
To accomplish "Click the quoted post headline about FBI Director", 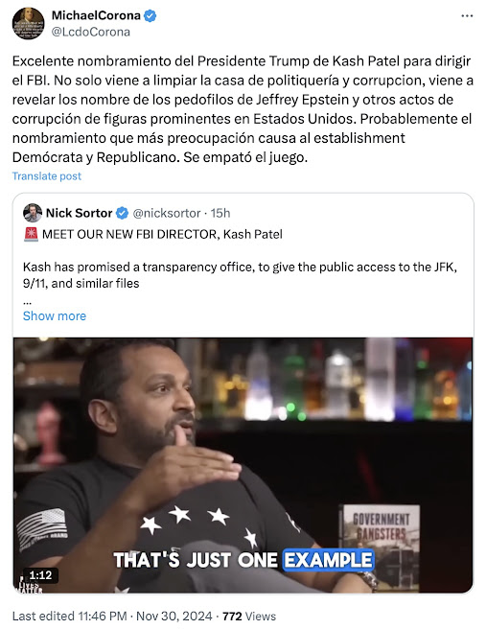I will click(162, 234).
